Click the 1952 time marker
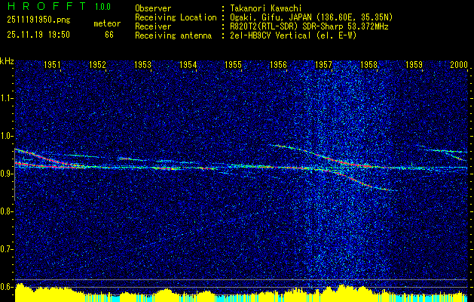 tap(97, 64)
